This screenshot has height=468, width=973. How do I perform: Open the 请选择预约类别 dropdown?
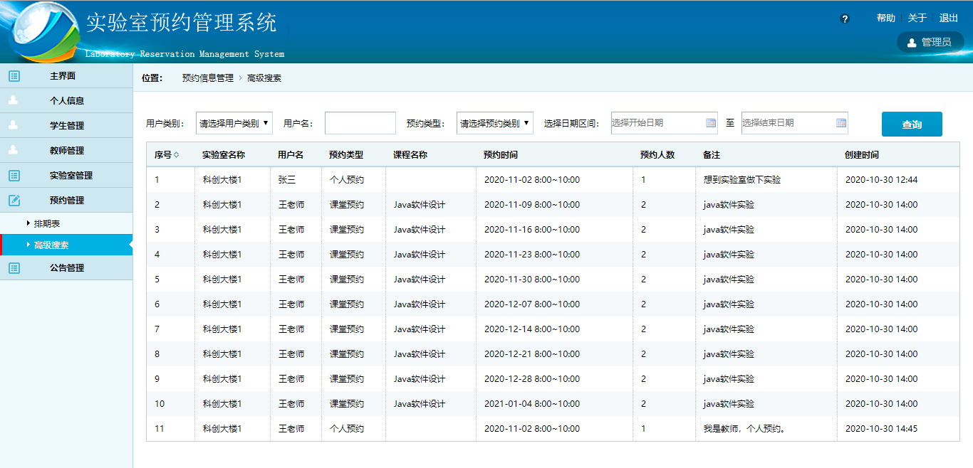pos(495,123)
